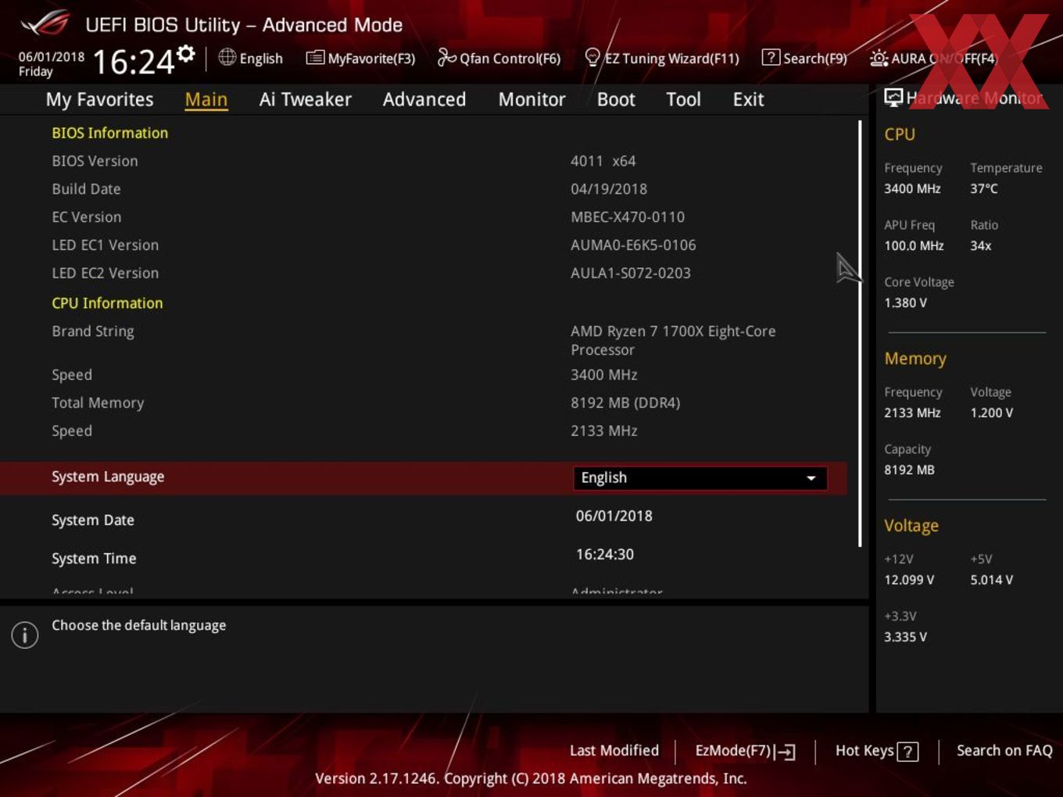The height and width of the screenshot is (797, 1063).
Task: Click the EzMode exit arrow icon
Action: (786, 752)
